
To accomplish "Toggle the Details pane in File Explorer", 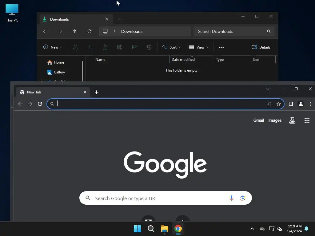I will pyautogui.click(x=261, y=47).
